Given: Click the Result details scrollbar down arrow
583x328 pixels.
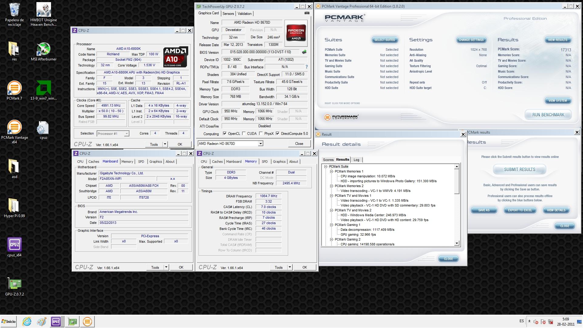Looking at the screenshot, I should (x=457, y=243).
